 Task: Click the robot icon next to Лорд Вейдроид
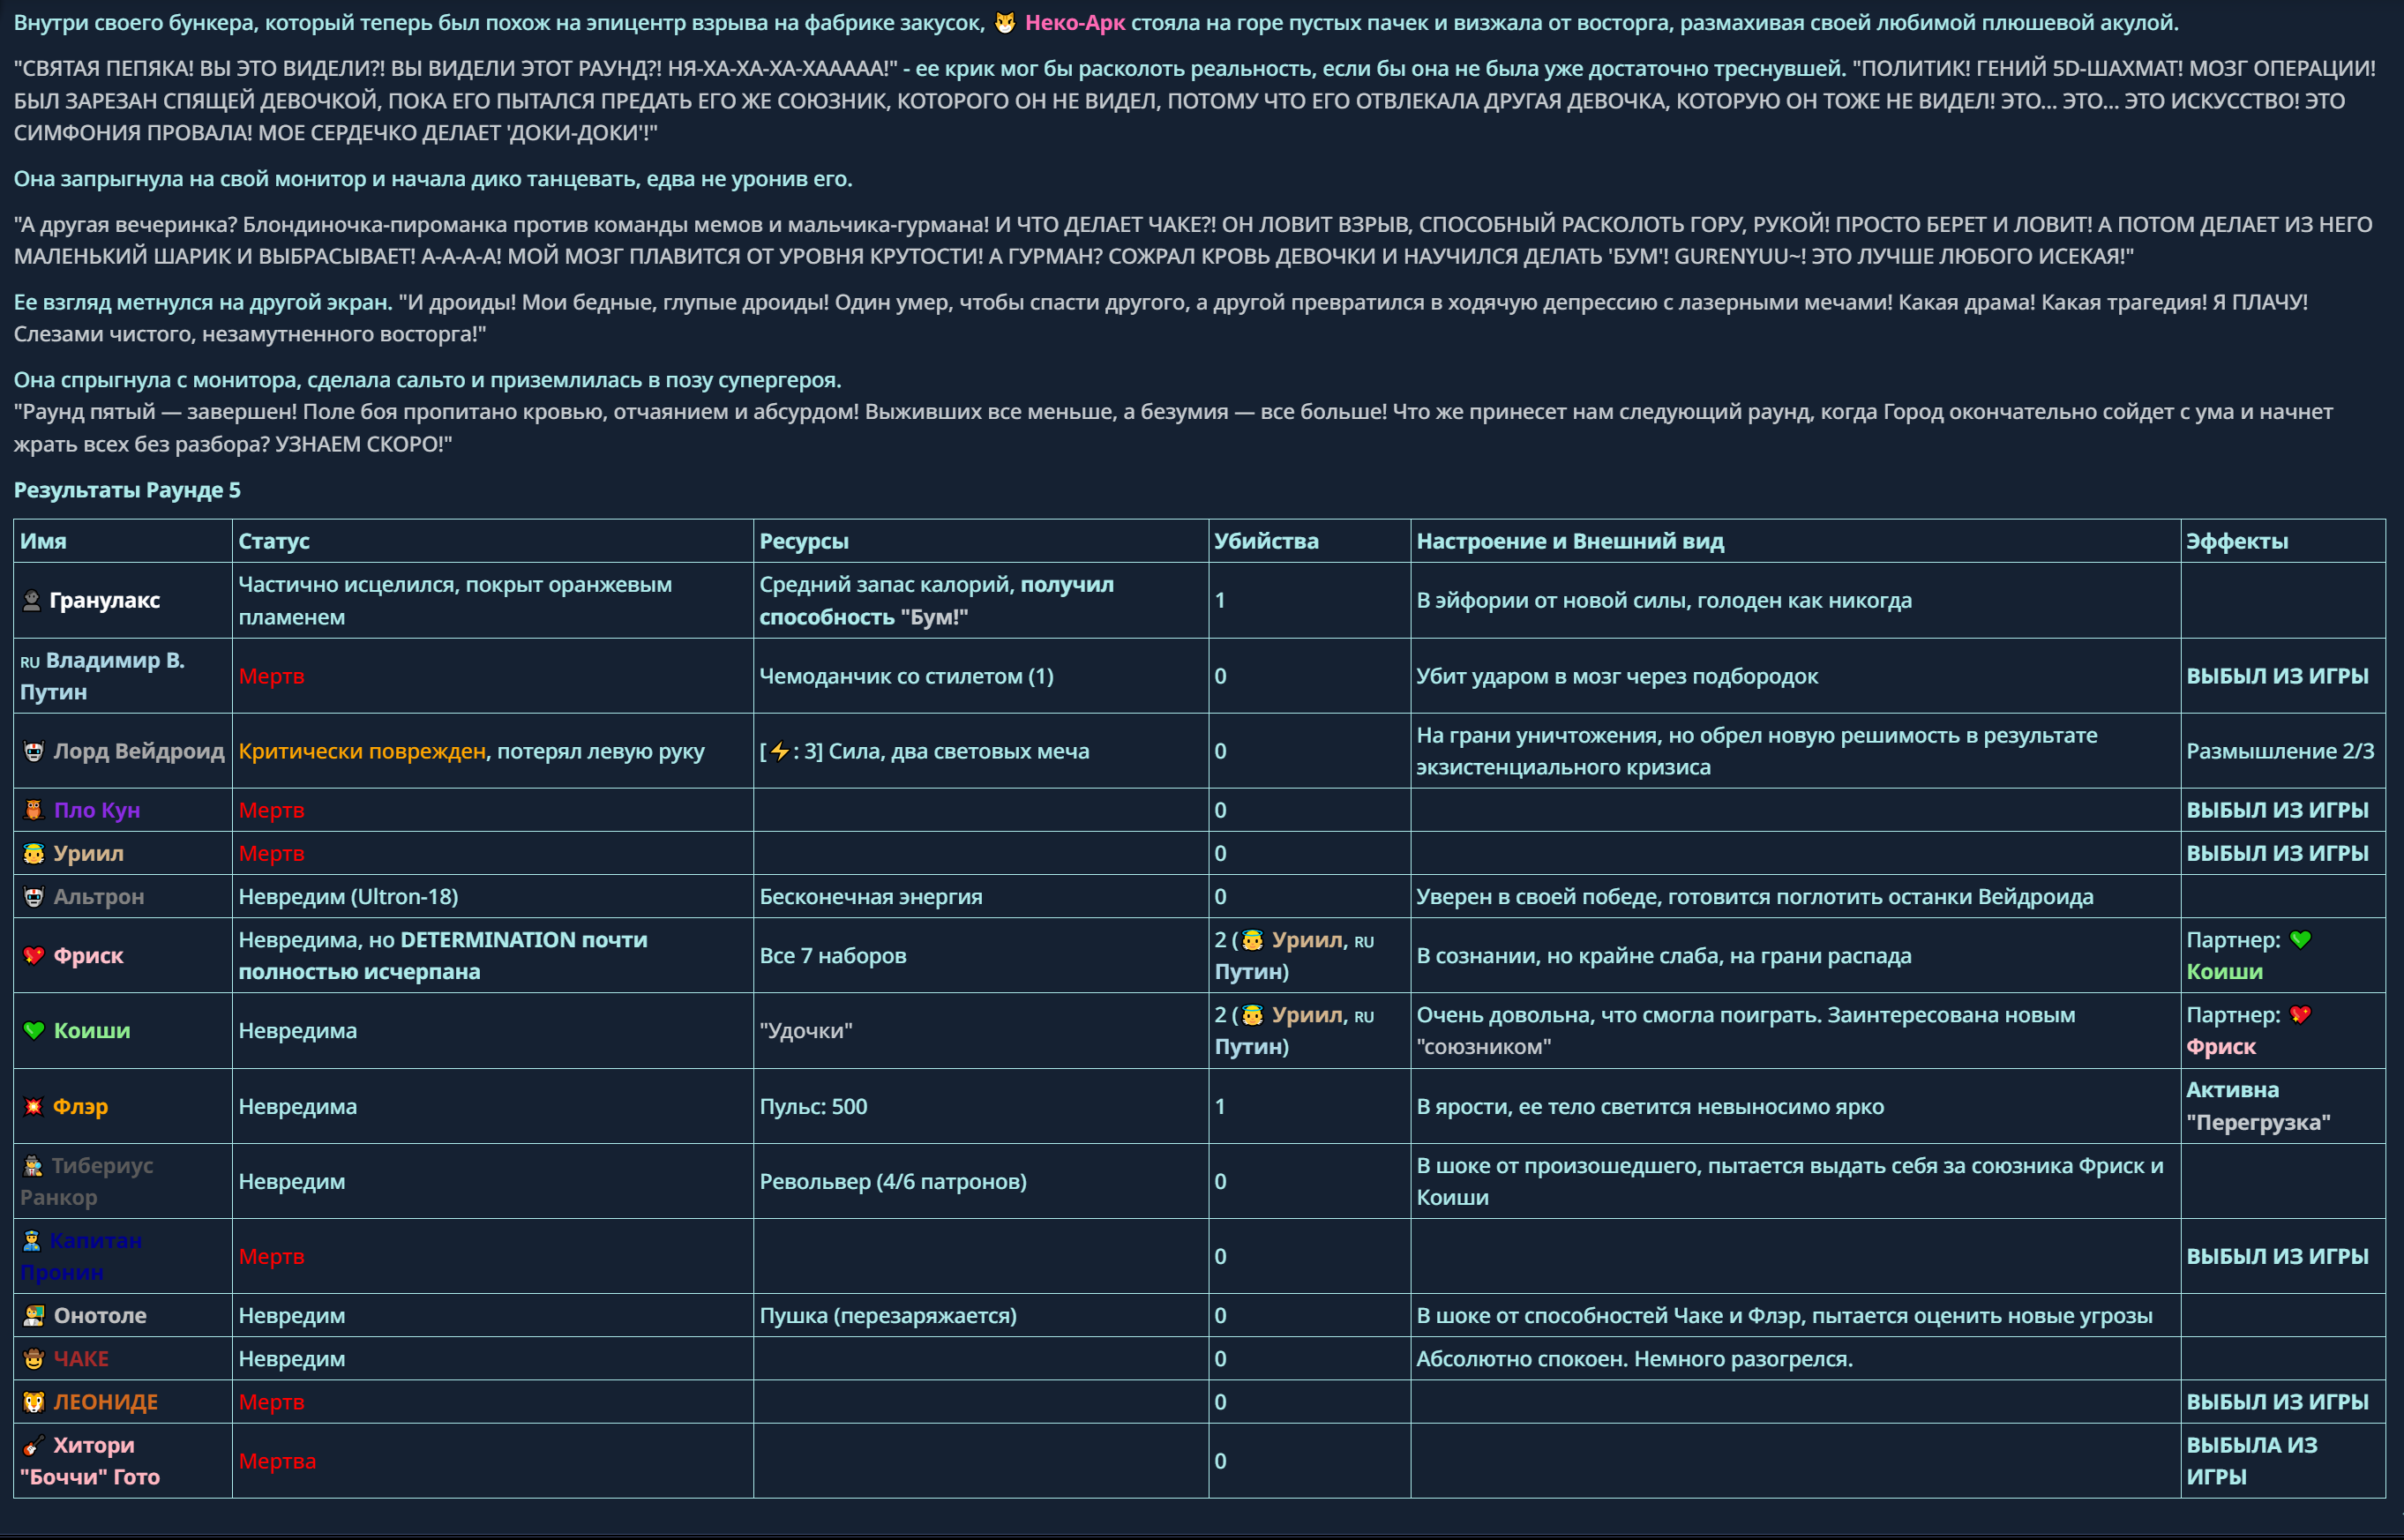click(x=33, y=751)
